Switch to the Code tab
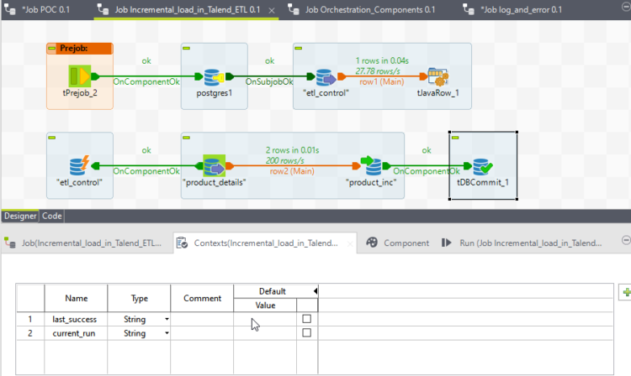Image resolution: width=631 pixels, height=376 pixels. 52,217
